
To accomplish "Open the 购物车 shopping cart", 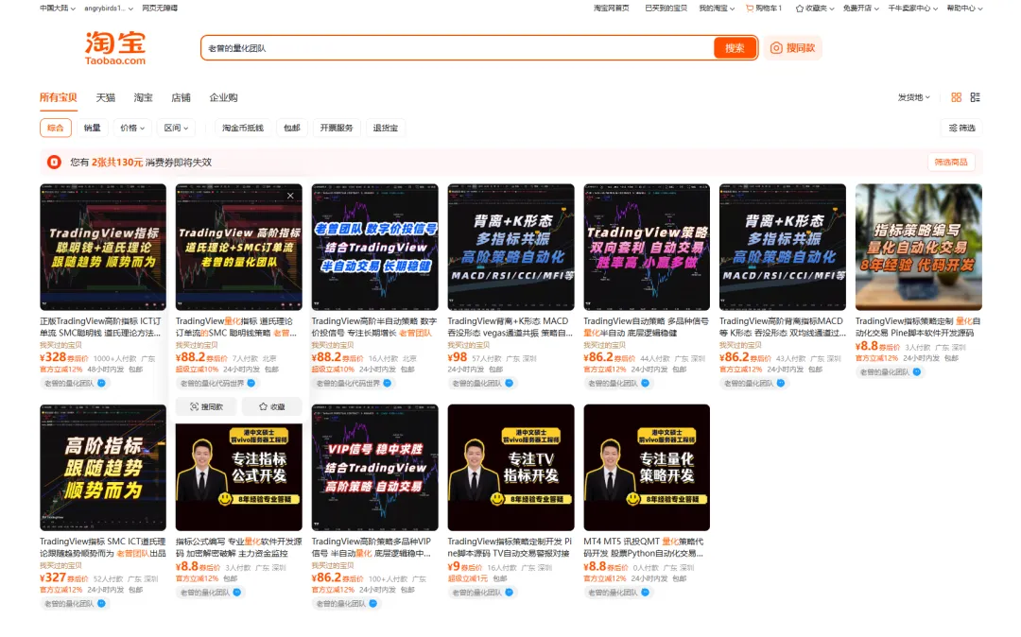I will (x=764, y=8).
